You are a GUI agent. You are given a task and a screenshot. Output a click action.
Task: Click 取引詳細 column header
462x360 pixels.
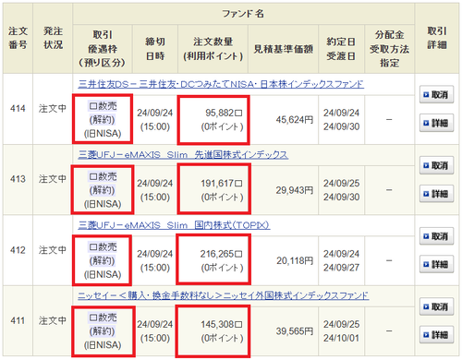click(436, 38)
